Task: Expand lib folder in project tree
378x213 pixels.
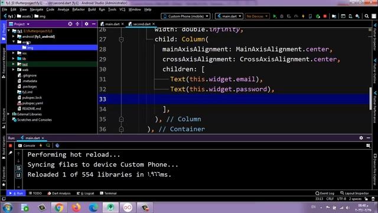Action: [x=14, y=59]
